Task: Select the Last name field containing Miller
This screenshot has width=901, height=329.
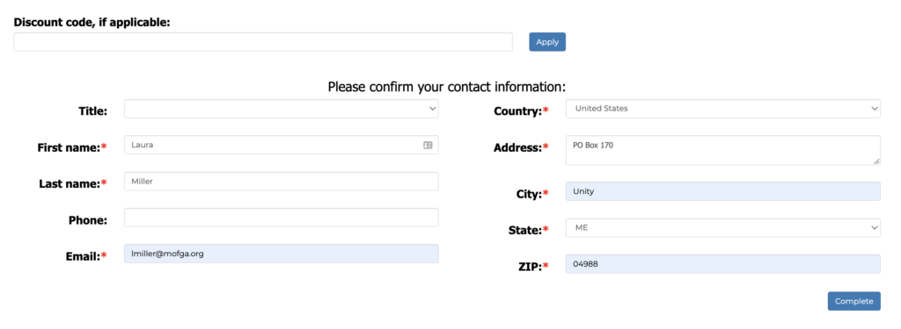Action: click(x=282, y=181)
